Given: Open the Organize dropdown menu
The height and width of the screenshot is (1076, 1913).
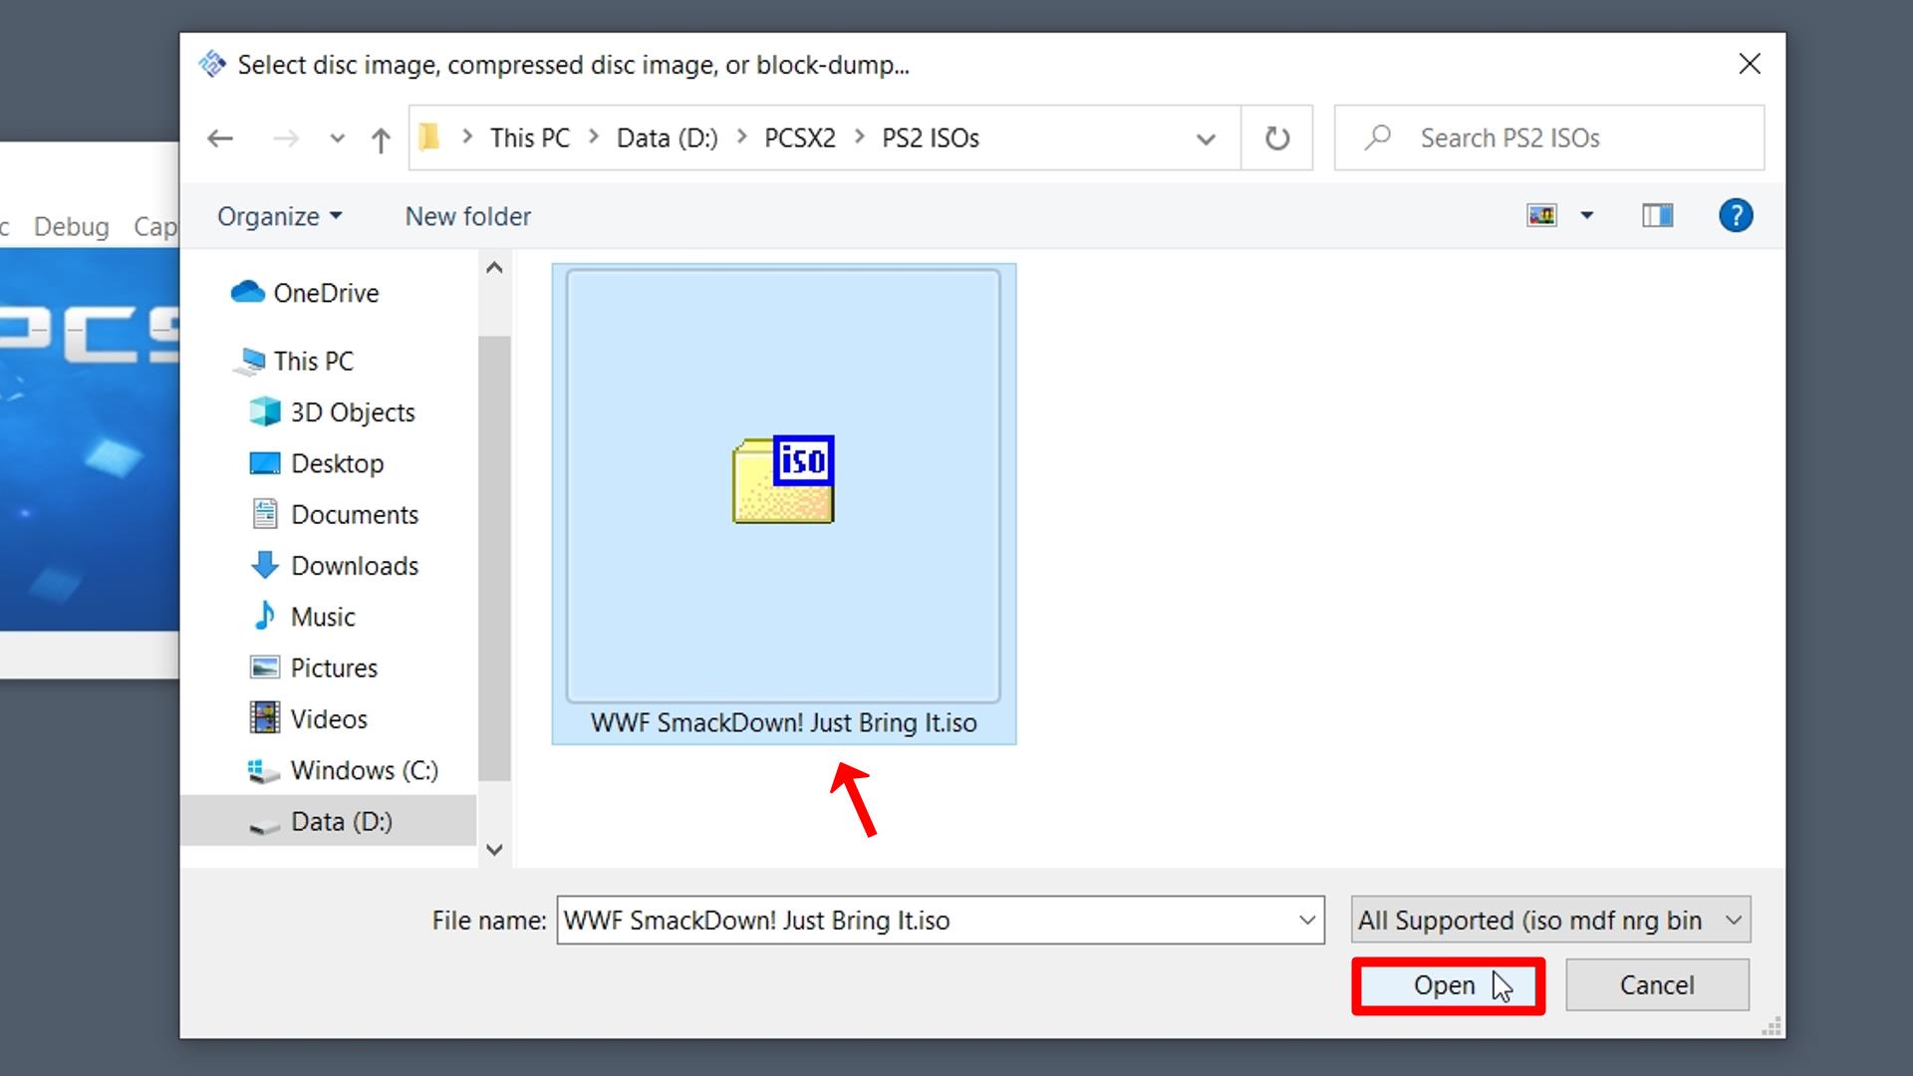Looking at the screenshot, I should pyautogui.click(x=279, y=215).
